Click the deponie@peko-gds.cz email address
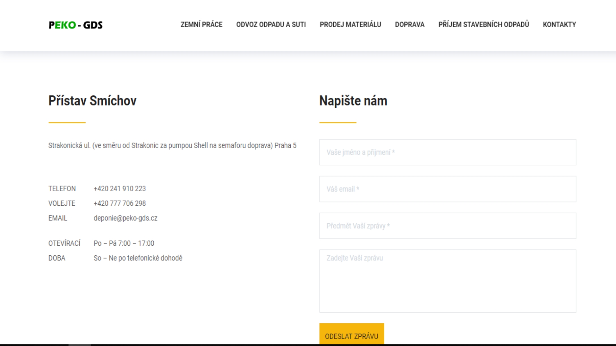This screenshot has width=616, height=346. (125, 218)
